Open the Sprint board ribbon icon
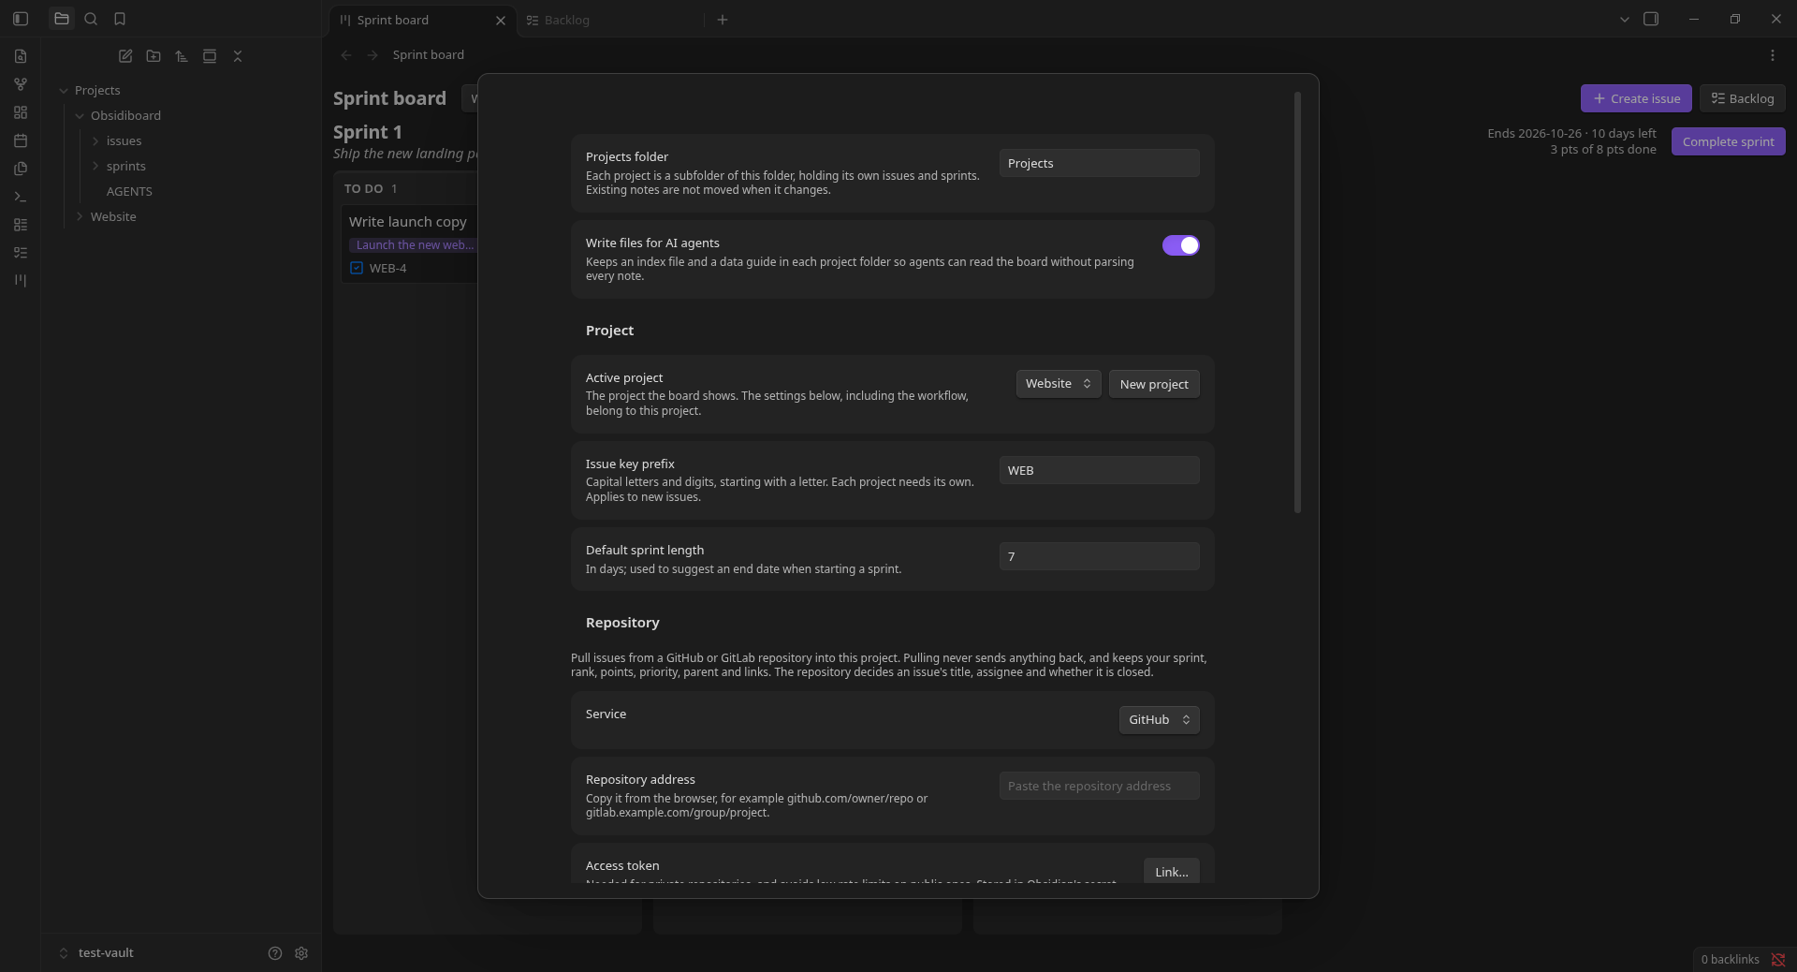Screen dimensions: 1797x972 [21, 281]
